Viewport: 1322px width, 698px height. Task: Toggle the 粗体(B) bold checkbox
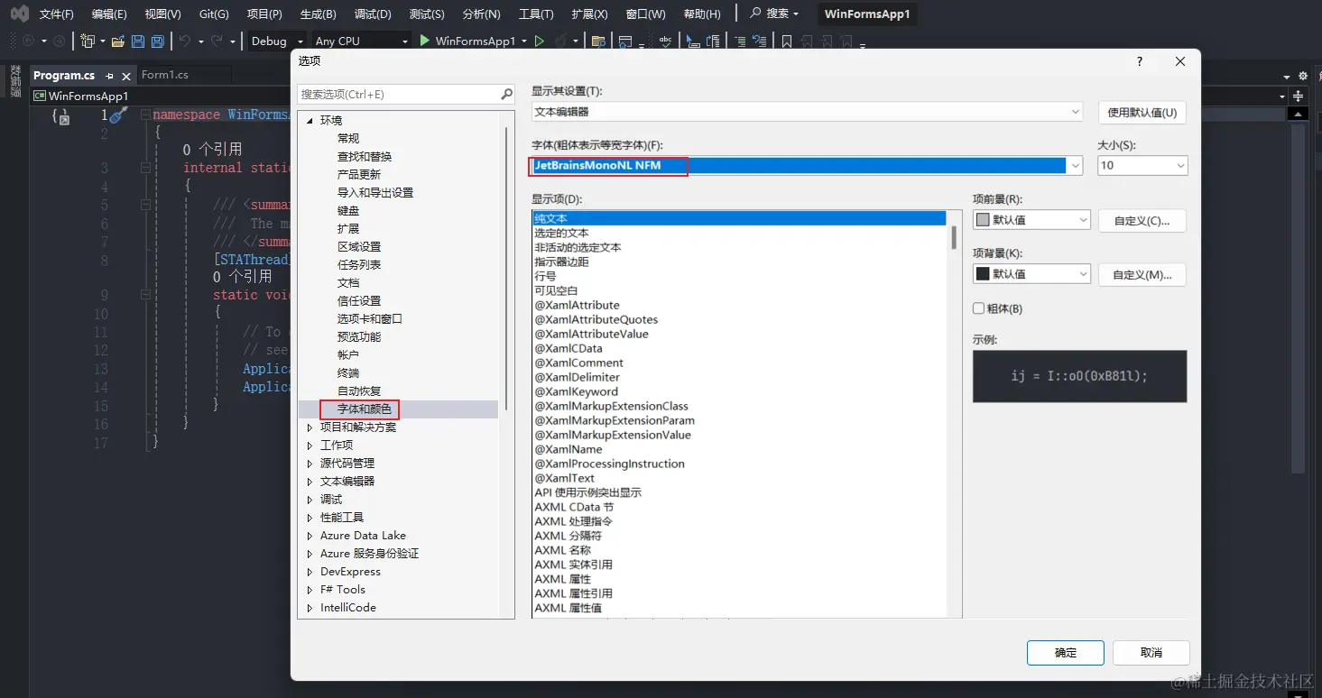tap(979, 308)
